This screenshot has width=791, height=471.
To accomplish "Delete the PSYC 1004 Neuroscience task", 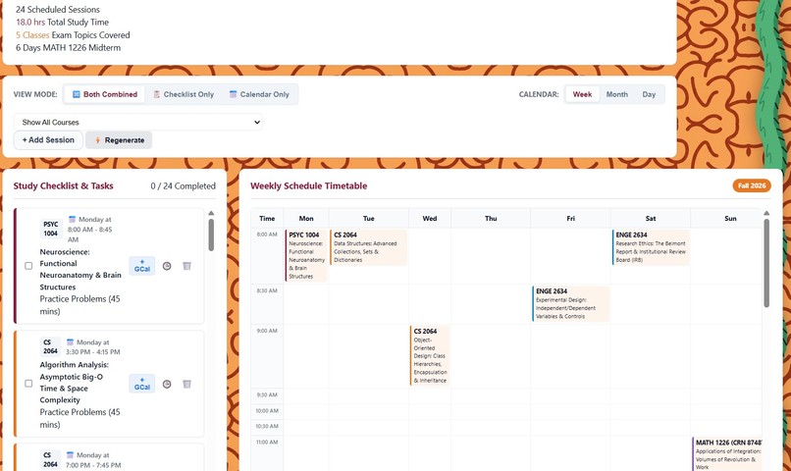I will pyautogui.click(x=186, y=266).
